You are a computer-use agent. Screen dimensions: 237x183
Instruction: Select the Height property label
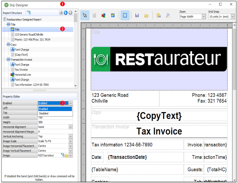pyautogui.click(x=20, y=122)
